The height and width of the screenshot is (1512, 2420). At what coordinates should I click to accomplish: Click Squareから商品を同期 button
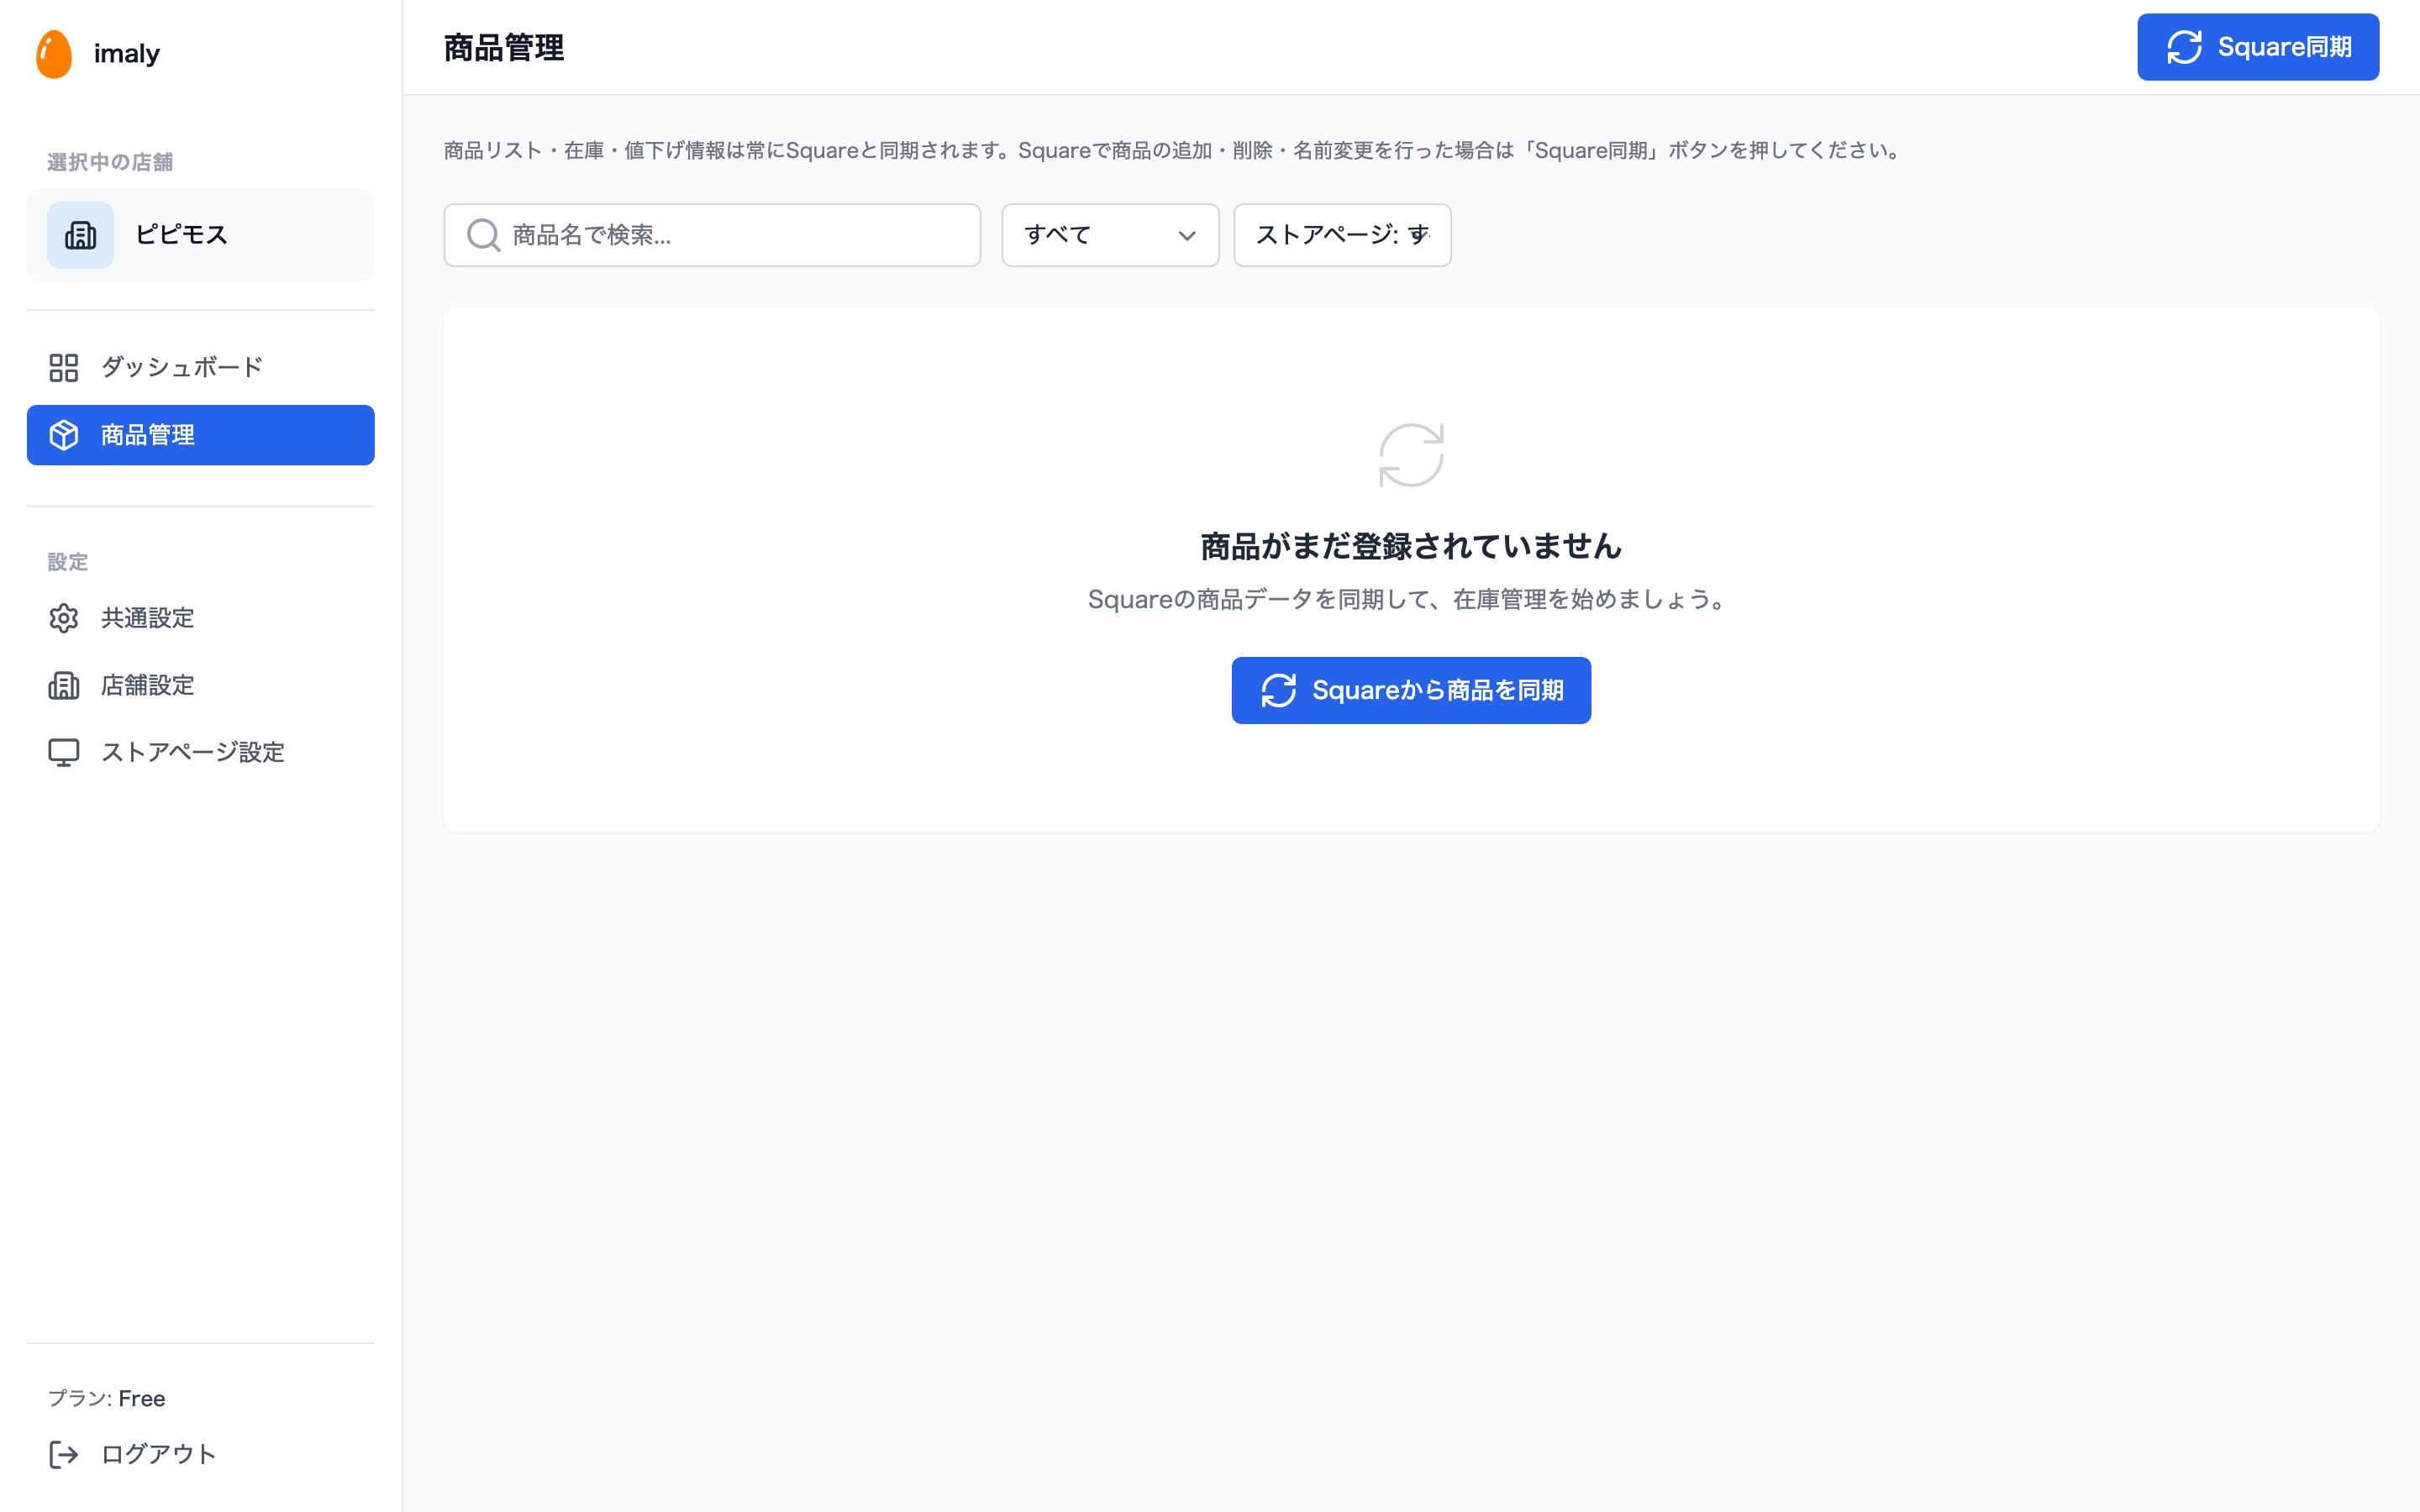pos(1410,690)
